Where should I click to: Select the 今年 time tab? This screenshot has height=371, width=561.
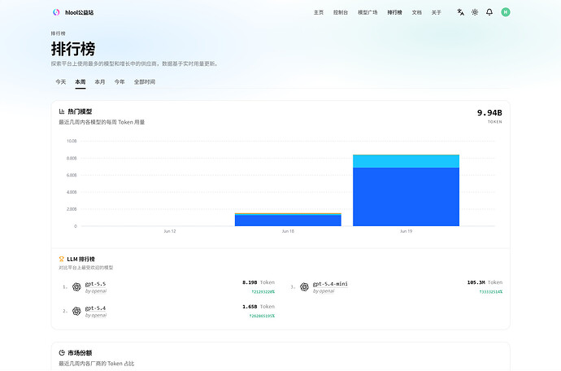(x=120, y=82)
